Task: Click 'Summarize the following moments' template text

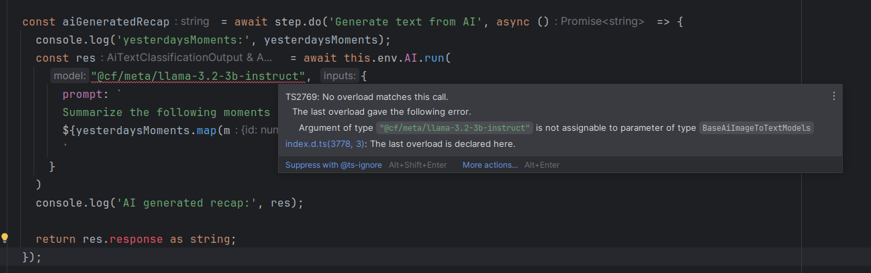Action: [x=167, y=112]
